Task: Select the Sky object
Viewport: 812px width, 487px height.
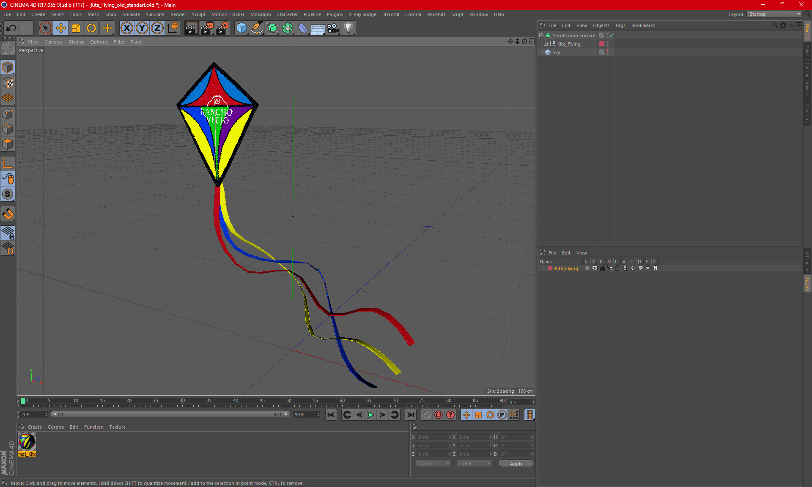Action: (556, 52)
